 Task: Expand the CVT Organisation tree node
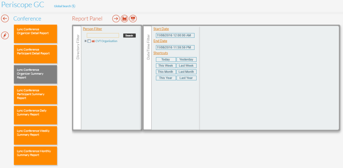point(85,41)
